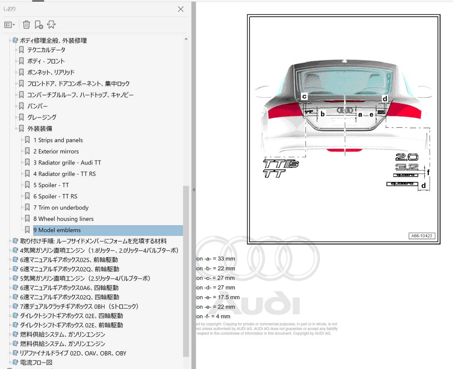Viewport: 453px width, 369px height.
Task: Close the しおり bookmarks panel
Action: (181, 9)
